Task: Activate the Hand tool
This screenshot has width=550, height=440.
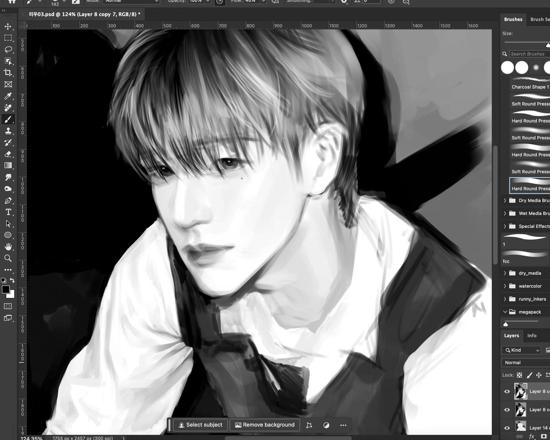Action: coord(8,247)
